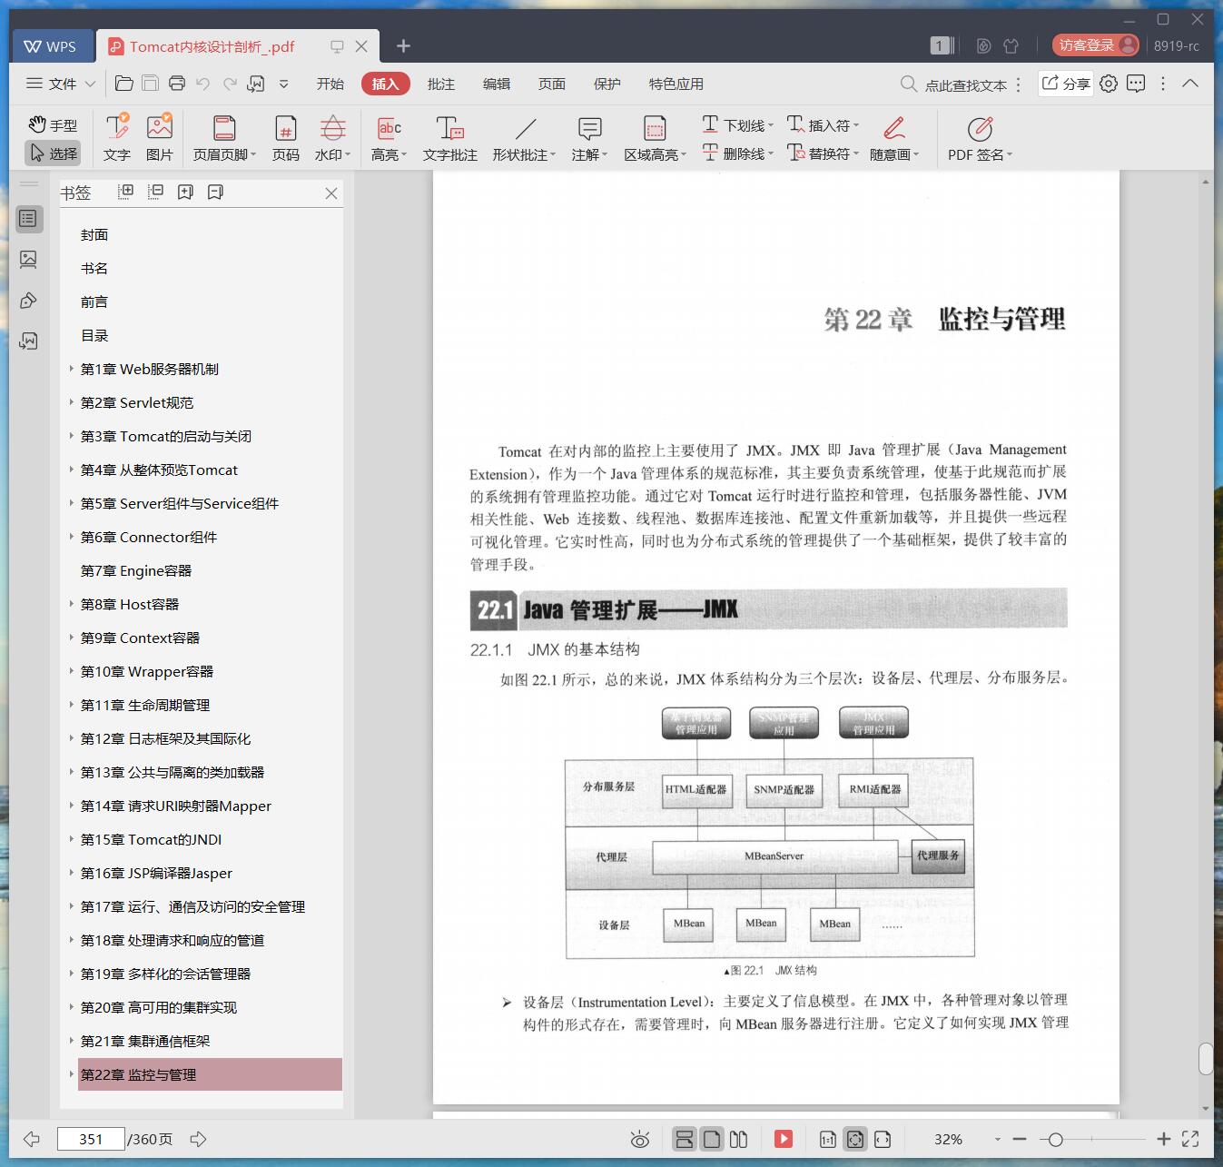Close the 书签 bookmarks panel
The width and height of the screenshot is (1223, 1167).
[331, 193]
